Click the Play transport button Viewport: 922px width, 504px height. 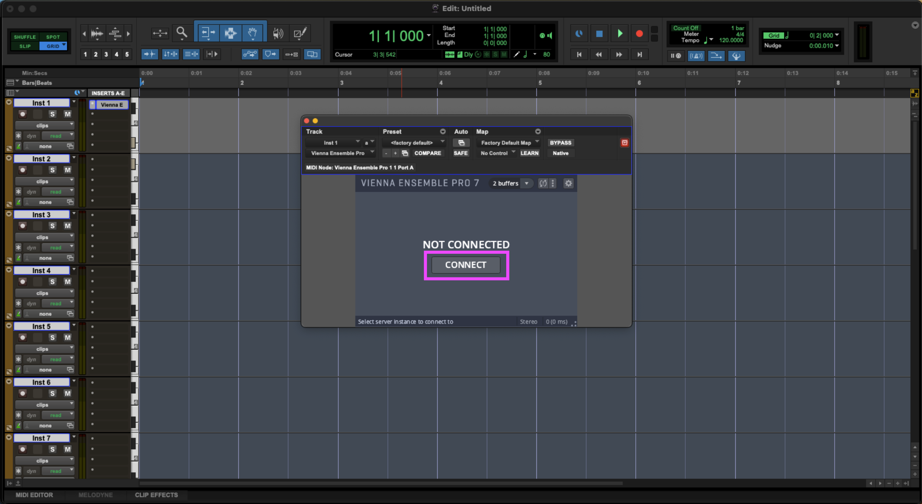click(619, 34)
